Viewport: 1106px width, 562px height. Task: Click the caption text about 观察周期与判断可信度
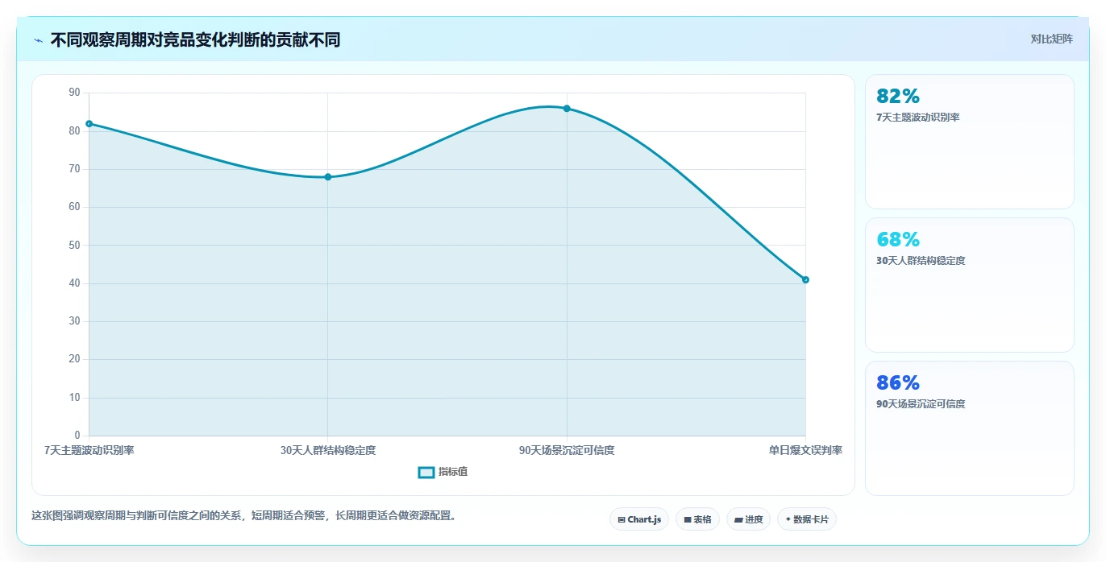click(244, 516)
